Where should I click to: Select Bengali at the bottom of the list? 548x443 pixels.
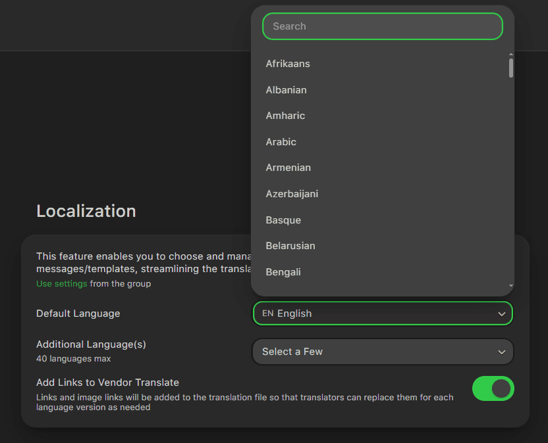click(x=283, y=271)
